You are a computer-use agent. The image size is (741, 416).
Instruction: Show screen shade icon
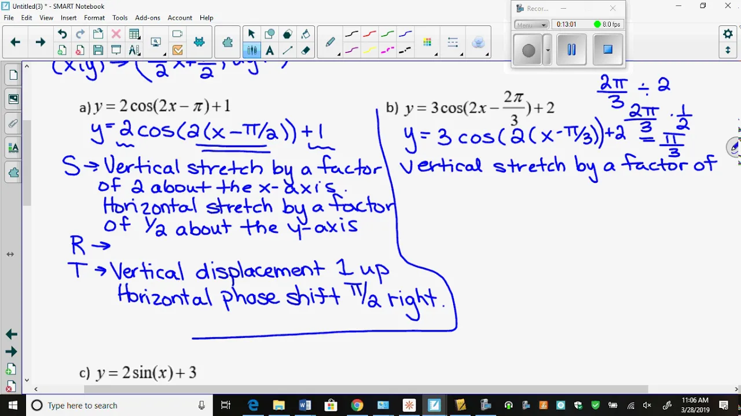[x=116, y=50]
